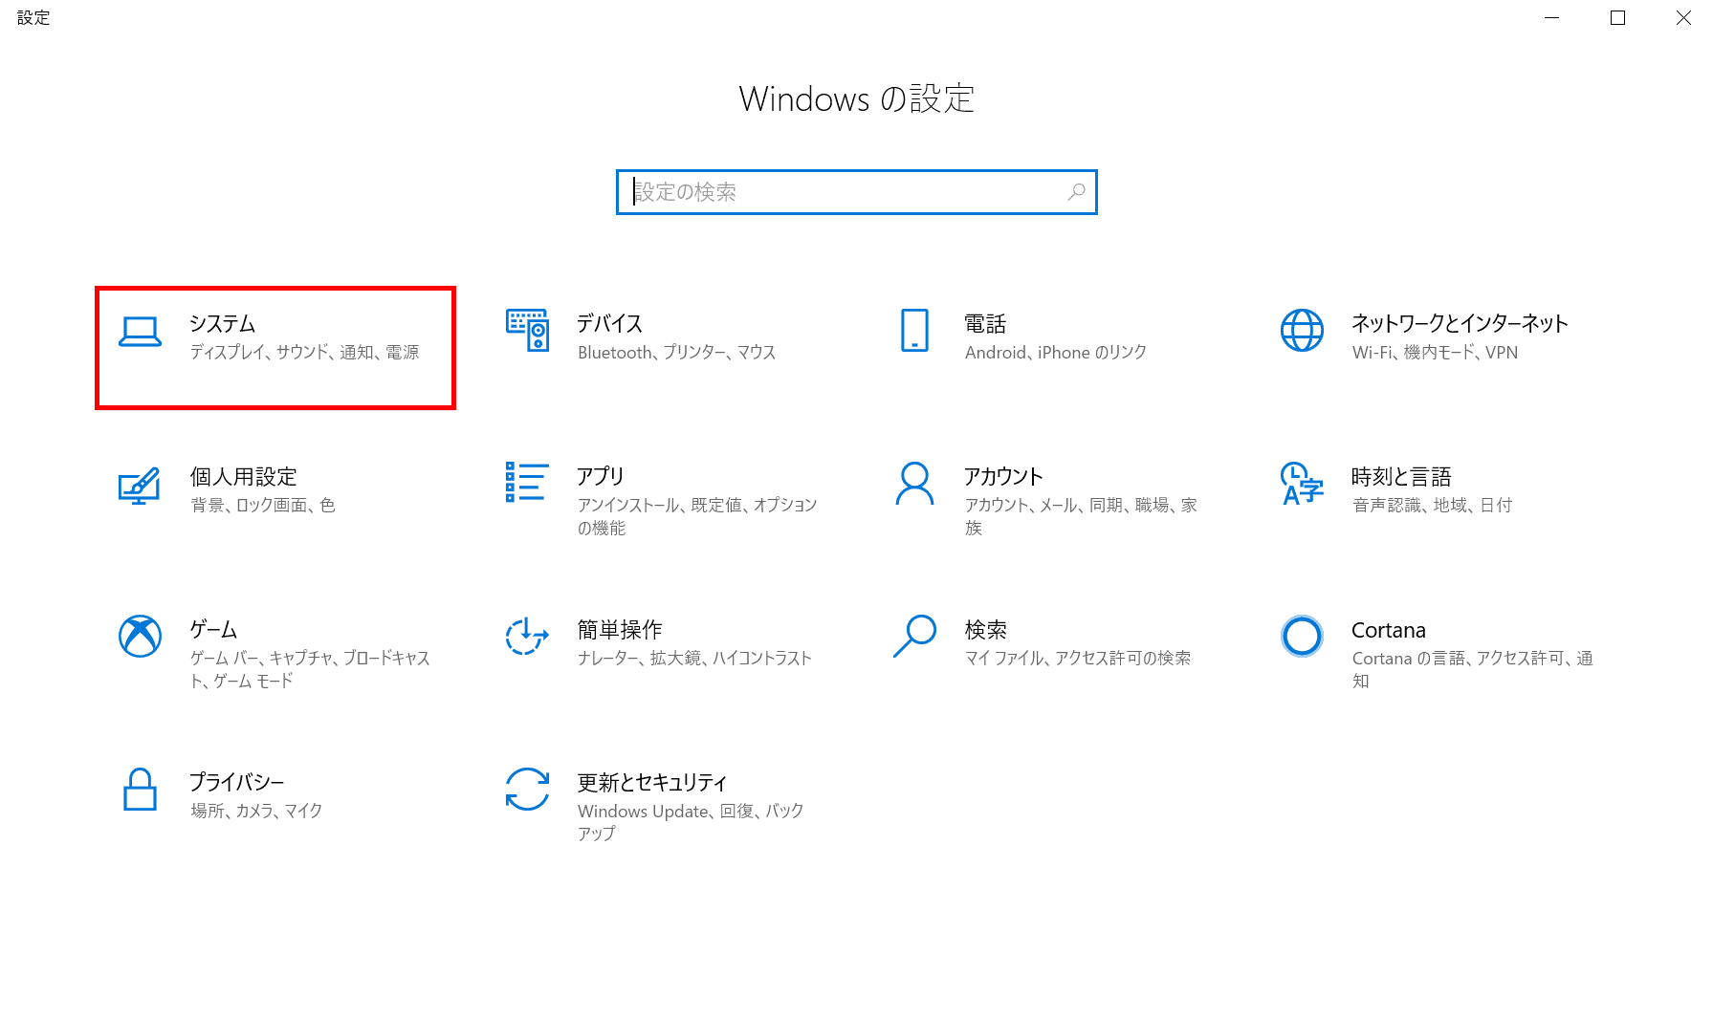The height and width of the screenshot is (1019, 1713).
Task: Maximize the 設定 window
Action: (x=1618, y=18)
